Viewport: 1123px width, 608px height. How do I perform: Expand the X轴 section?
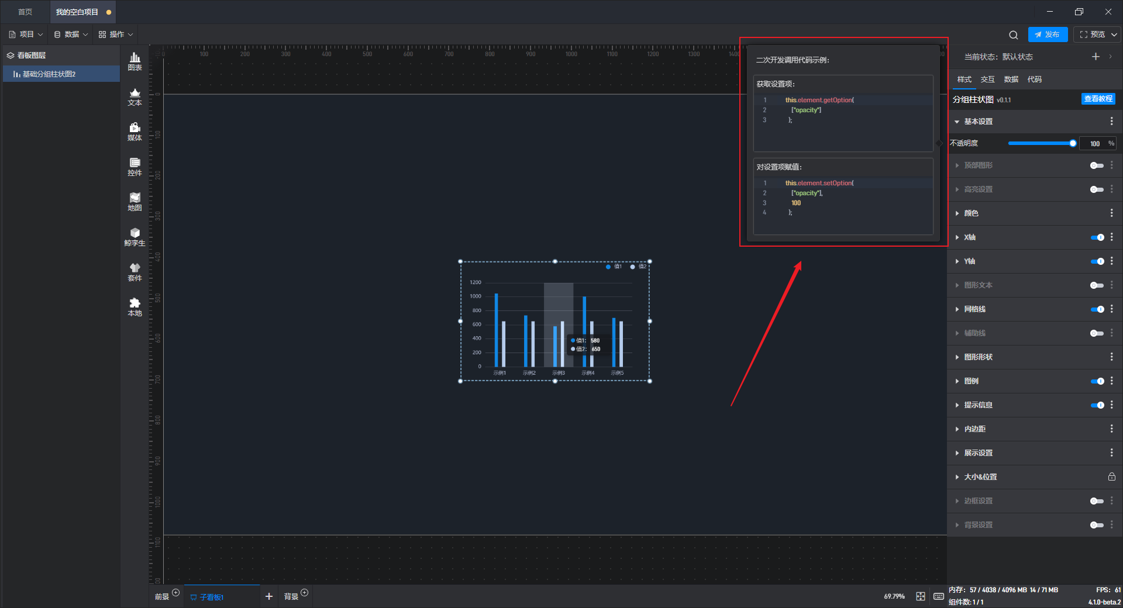pos(957,237)
